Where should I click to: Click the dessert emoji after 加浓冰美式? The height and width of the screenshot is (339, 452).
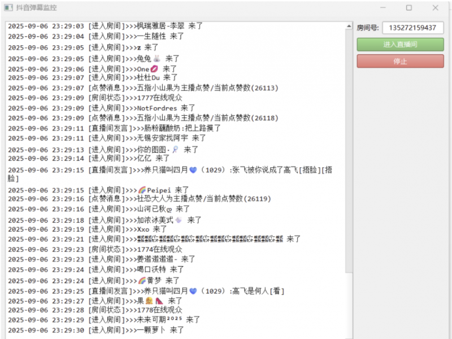click(x=179, y=221)
